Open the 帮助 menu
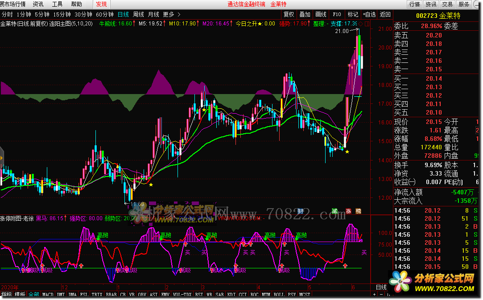This screenshot has width=483, height=300. pos(76,4)
